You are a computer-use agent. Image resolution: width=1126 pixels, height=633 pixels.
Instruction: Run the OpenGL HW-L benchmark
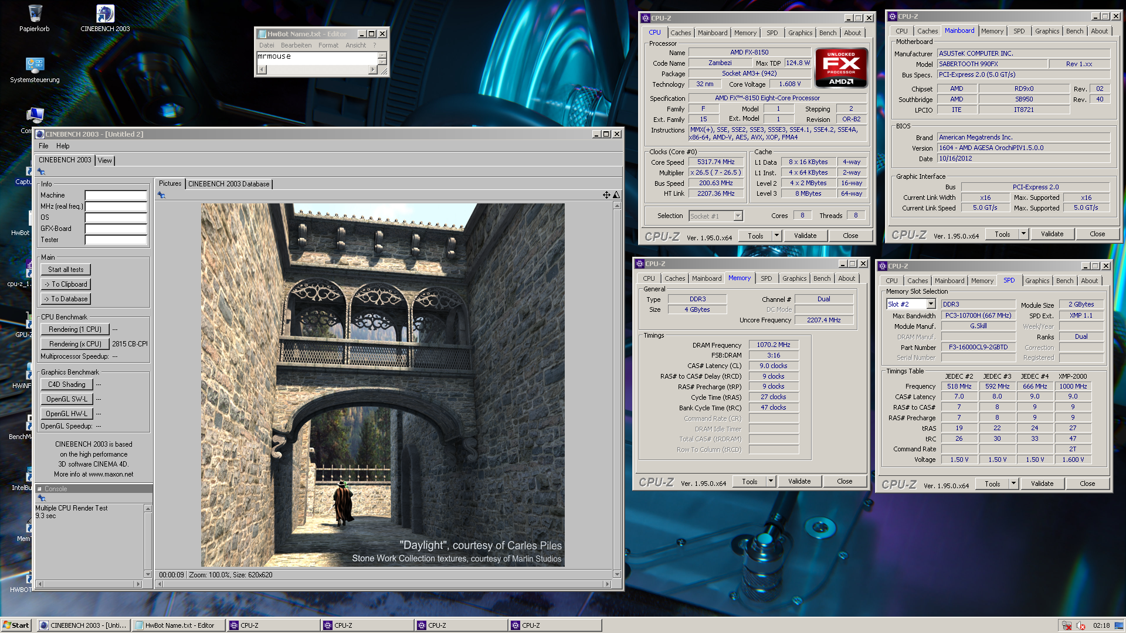point(67,414)
